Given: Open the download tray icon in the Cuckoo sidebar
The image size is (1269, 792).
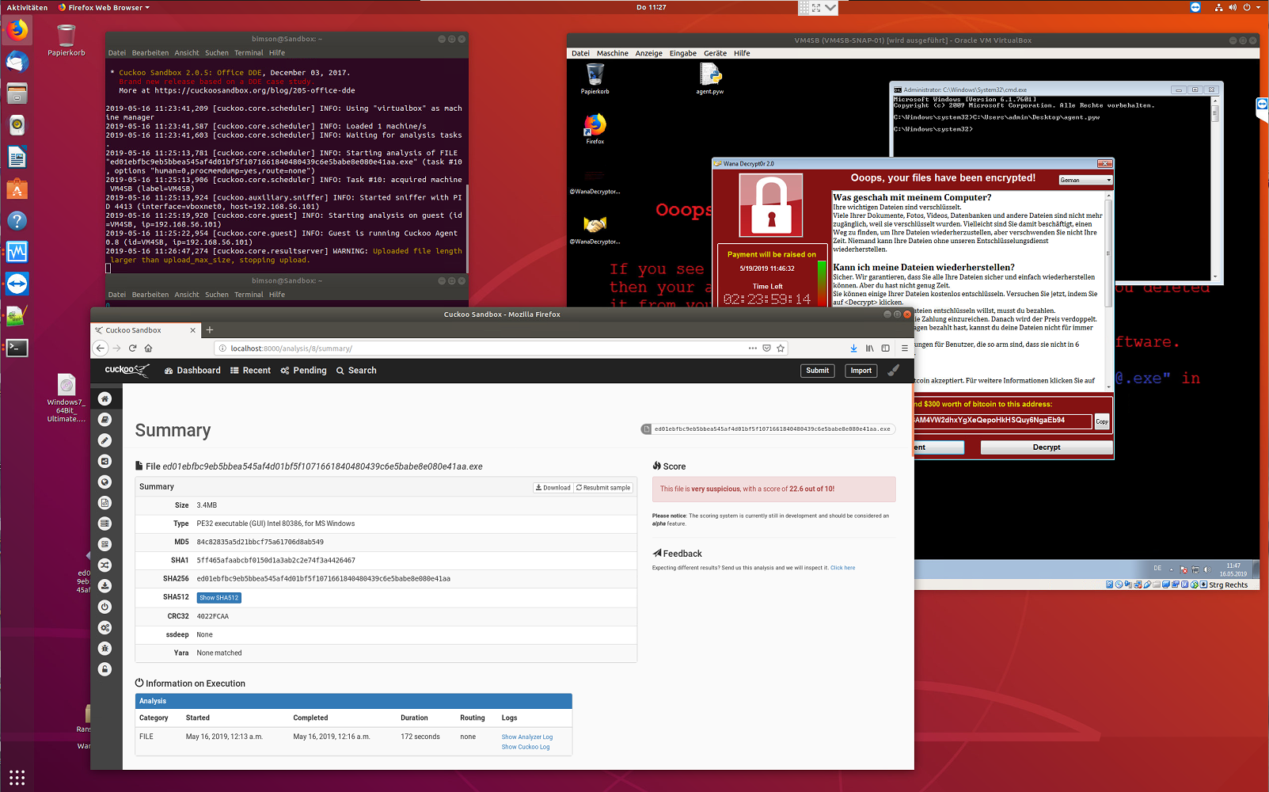Looking at the screenshot, I should (104, 586).
